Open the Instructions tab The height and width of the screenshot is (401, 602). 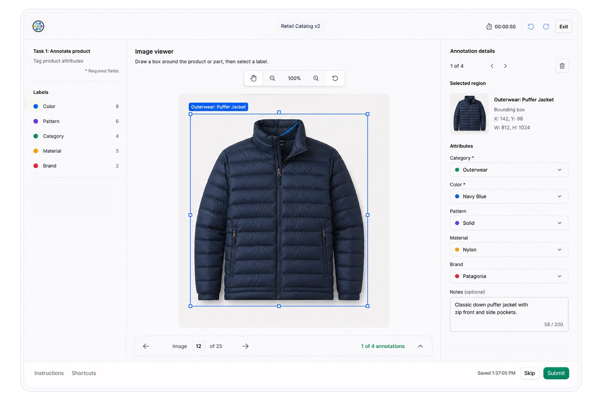(x=49, y=373)
